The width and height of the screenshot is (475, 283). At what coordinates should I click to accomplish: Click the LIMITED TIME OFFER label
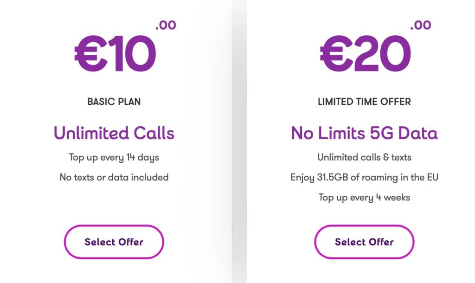364,102
